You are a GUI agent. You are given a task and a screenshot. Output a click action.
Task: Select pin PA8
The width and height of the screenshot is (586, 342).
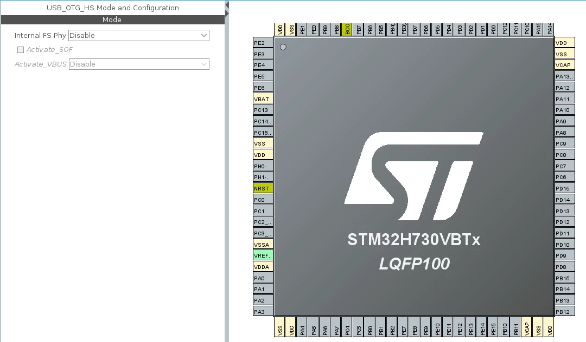pyautogui.click(x=565, y=132)
